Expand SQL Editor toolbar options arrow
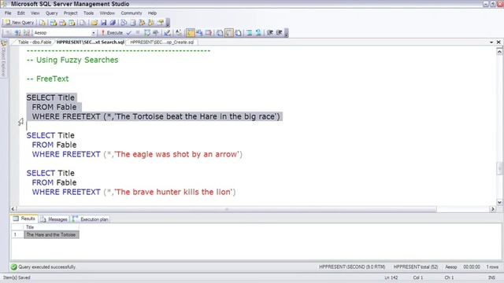The width and height of the screenshot is (504, 283). [x=287, y=33]
